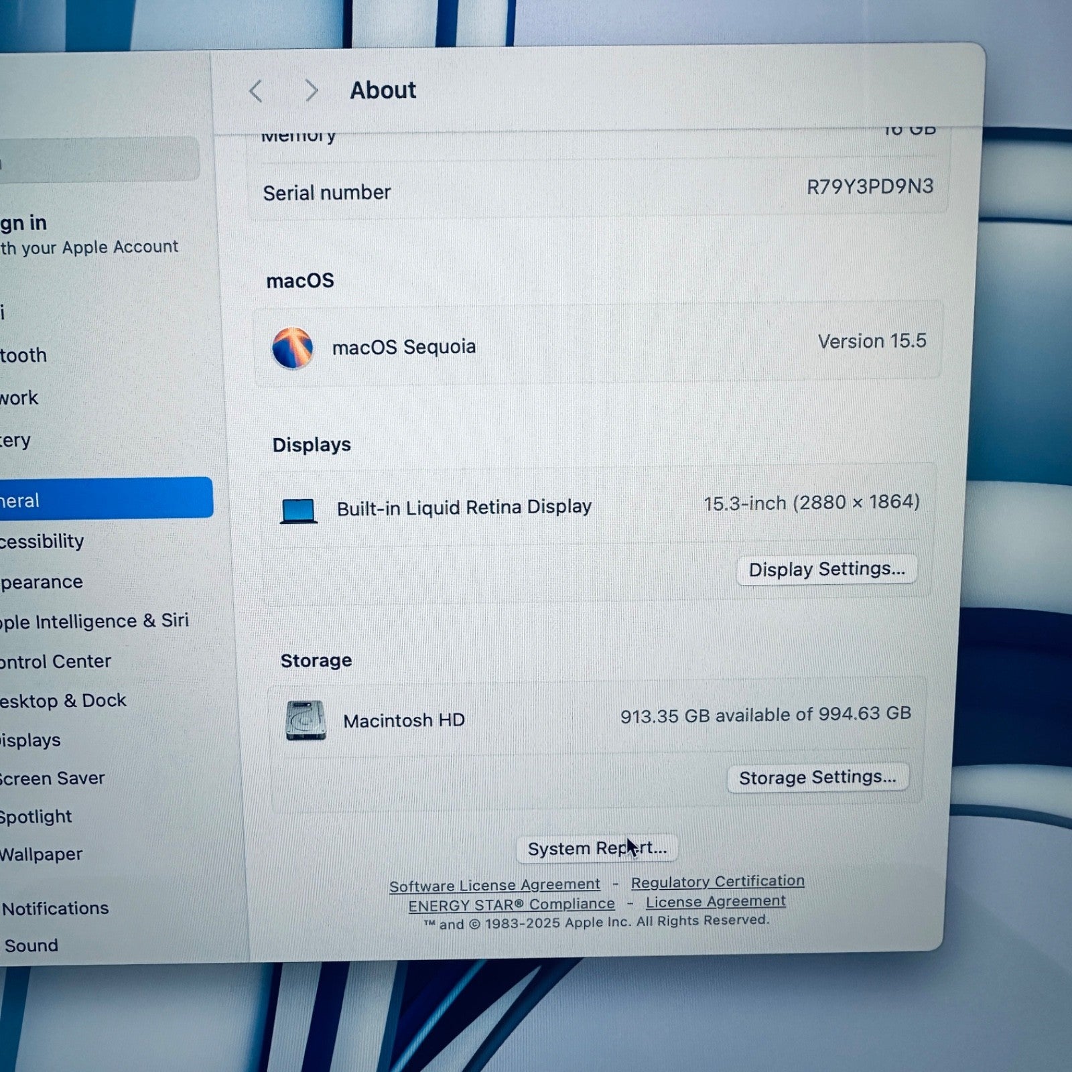The image size is (1072, 1072).
Task: Select Notifications in the sidebar
Action: click(x=56, y=909)
